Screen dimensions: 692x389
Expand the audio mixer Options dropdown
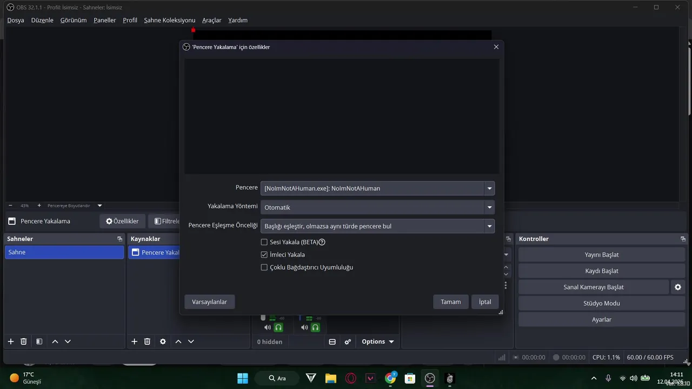[378, 341]
